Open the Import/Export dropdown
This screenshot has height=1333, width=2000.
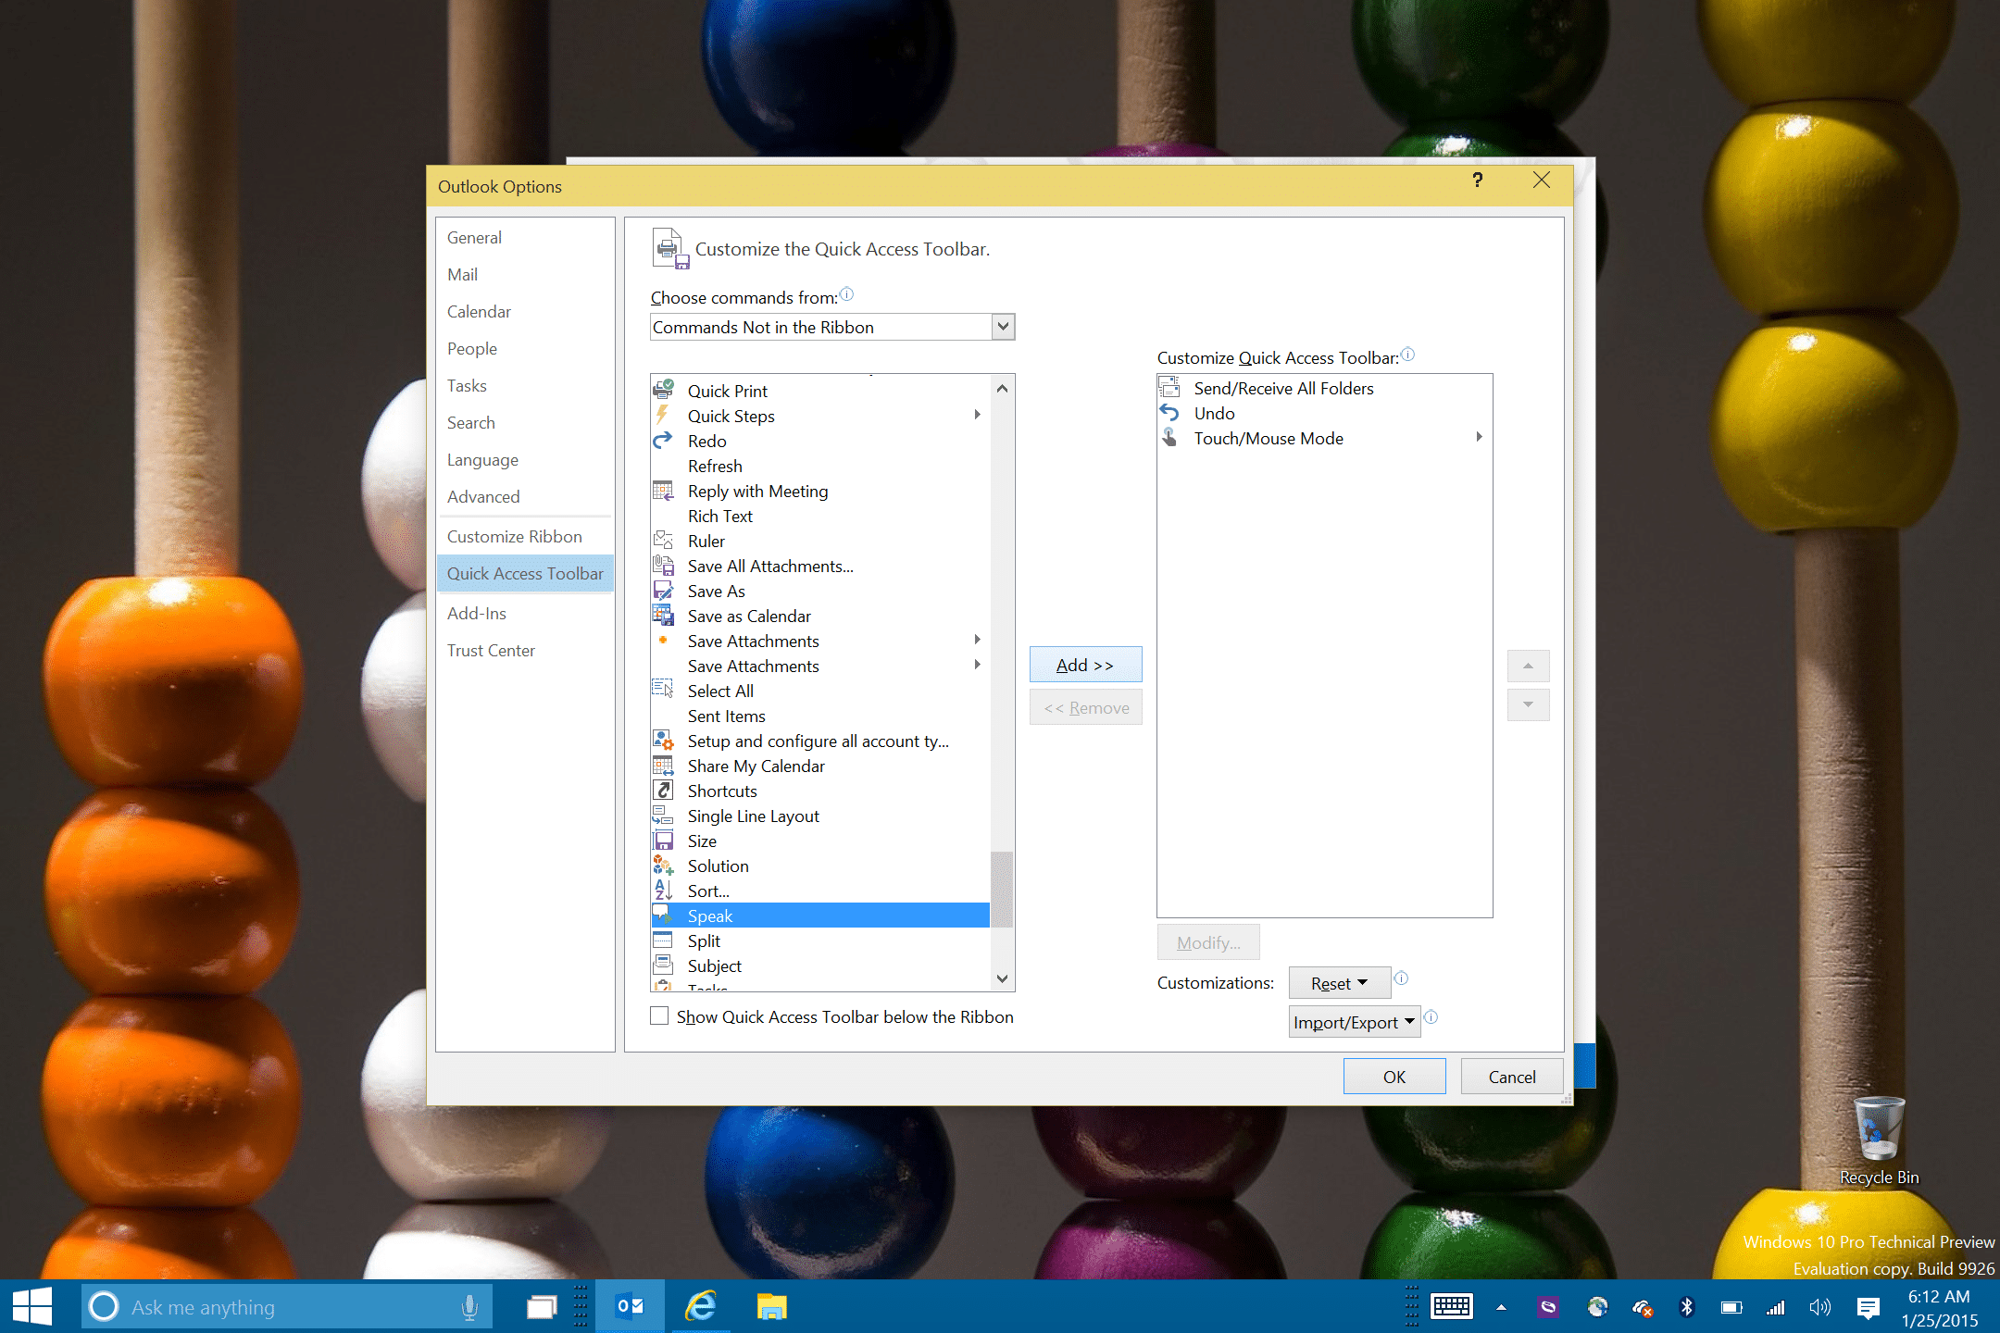[1355, 1022]
